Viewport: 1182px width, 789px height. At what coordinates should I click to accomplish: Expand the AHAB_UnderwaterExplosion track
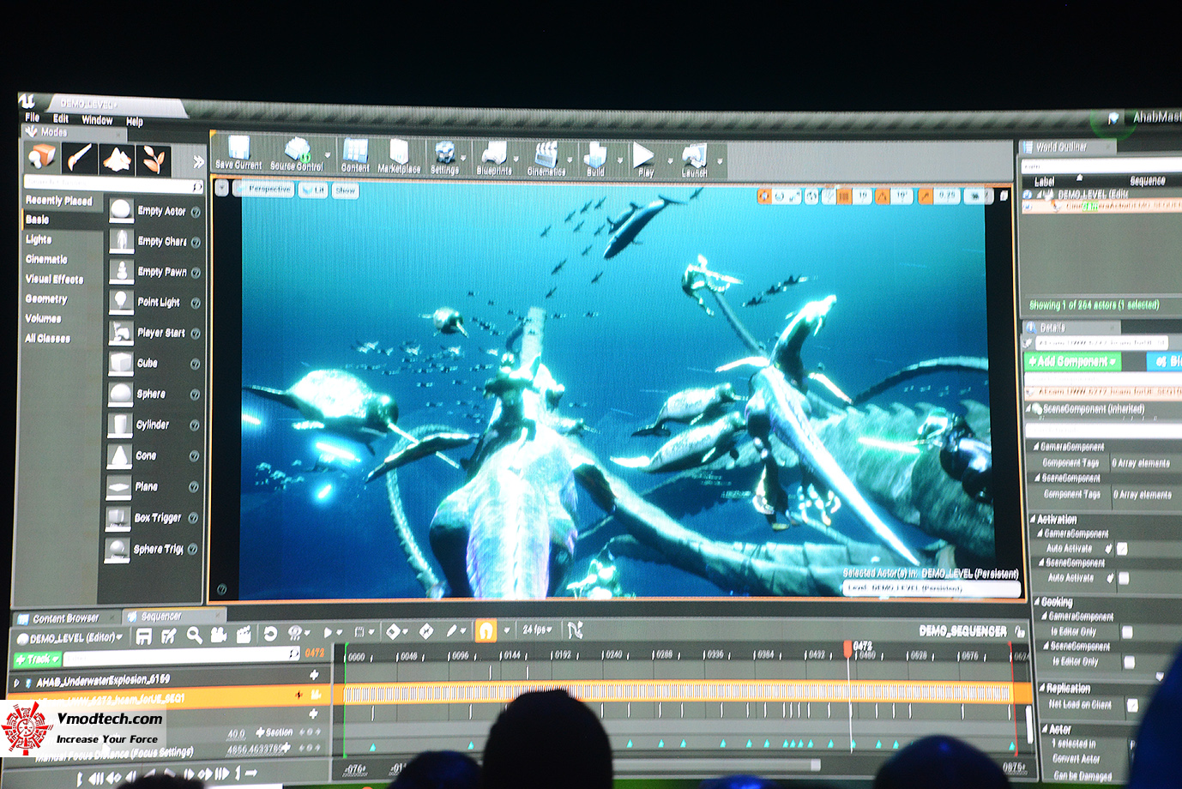[16, 683]
